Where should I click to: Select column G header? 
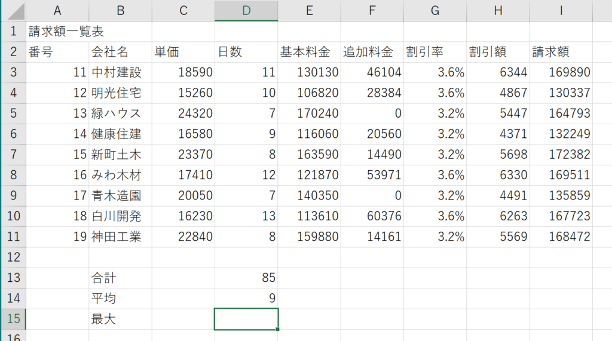(x=435, y=11)
